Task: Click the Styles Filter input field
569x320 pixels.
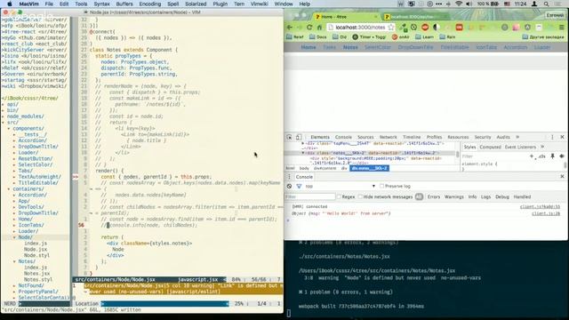Action: tap(493, 156)
